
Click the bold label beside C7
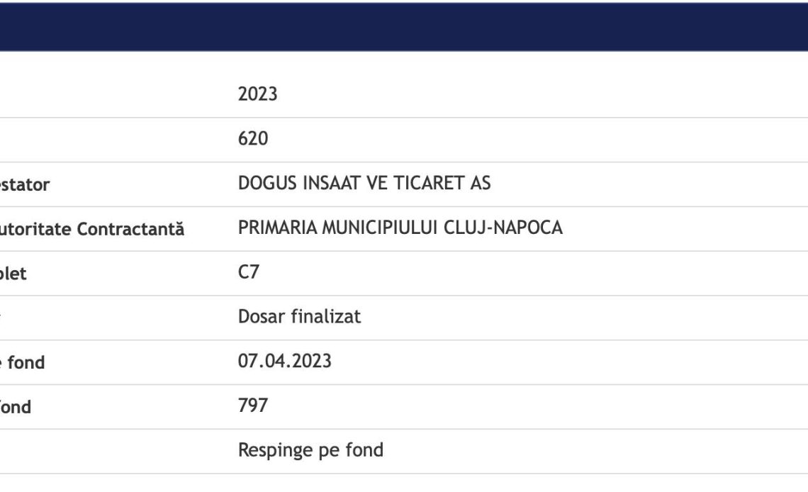click(x=13, y=274)
